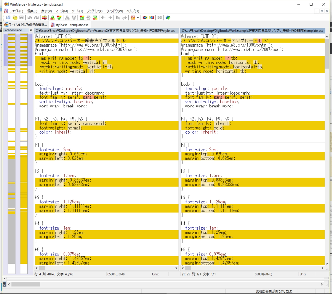Open the Options wrench icon

pyautogui.click(x=133, y=17)
